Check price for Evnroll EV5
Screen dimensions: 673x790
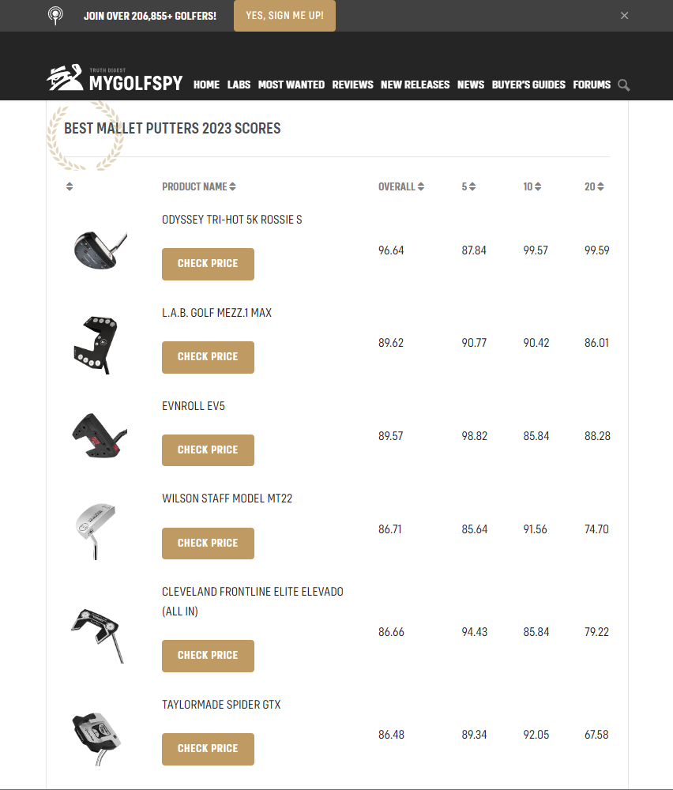[208, 450]
